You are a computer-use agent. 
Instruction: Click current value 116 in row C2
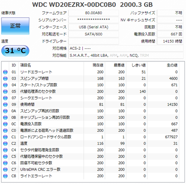pos(100,143)
